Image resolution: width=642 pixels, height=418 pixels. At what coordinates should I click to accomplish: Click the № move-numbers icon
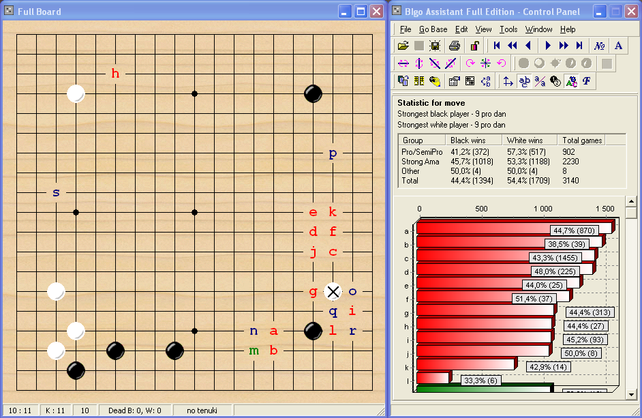click(x=600, y=46)
